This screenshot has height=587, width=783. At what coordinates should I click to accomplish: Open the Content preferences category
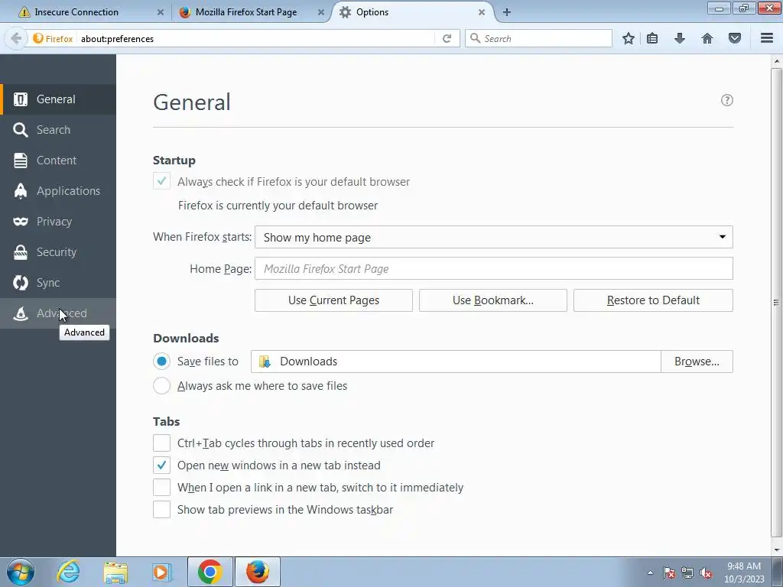pos(58,161)
